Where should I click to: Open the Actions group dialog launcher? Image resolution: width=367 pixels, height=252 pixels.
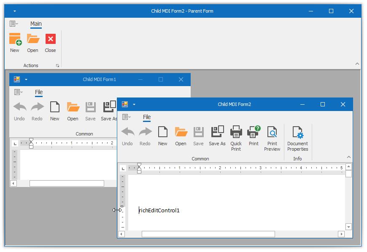(57, 66)
